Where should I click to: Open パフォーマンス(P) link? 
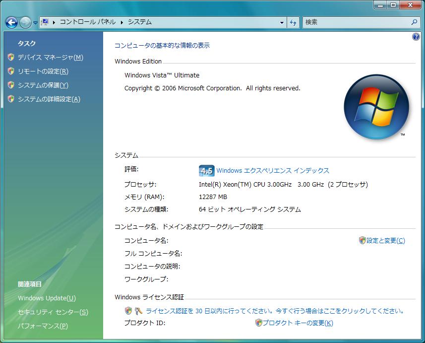tap(43, 326)
